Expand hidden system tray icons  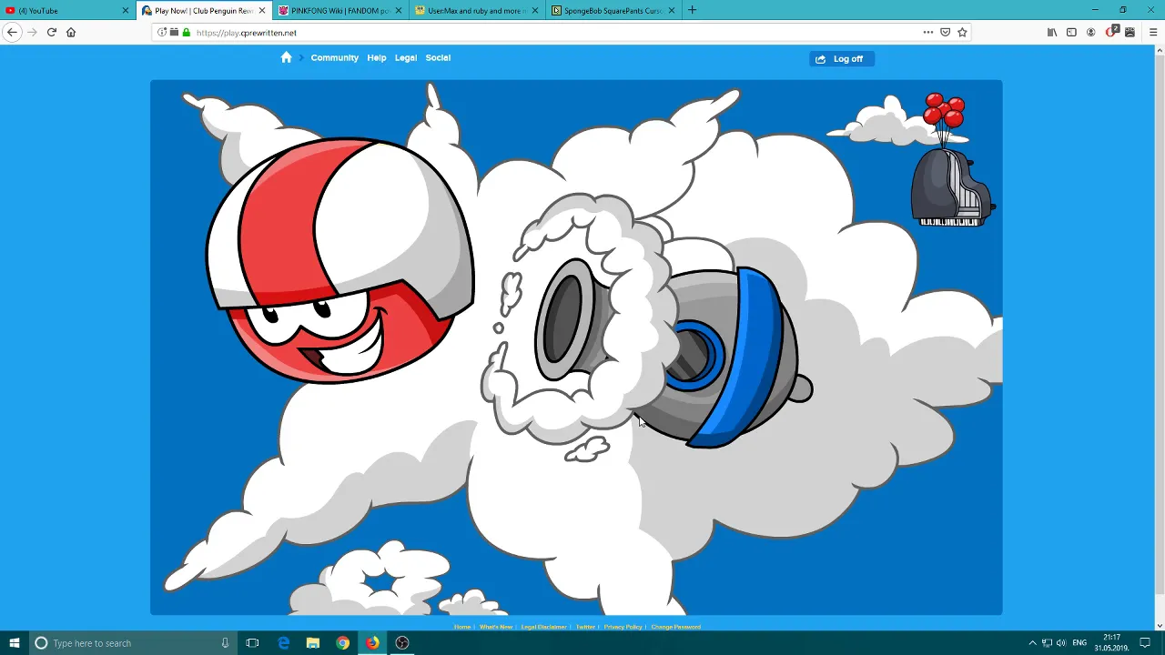tap(1032, 643)
